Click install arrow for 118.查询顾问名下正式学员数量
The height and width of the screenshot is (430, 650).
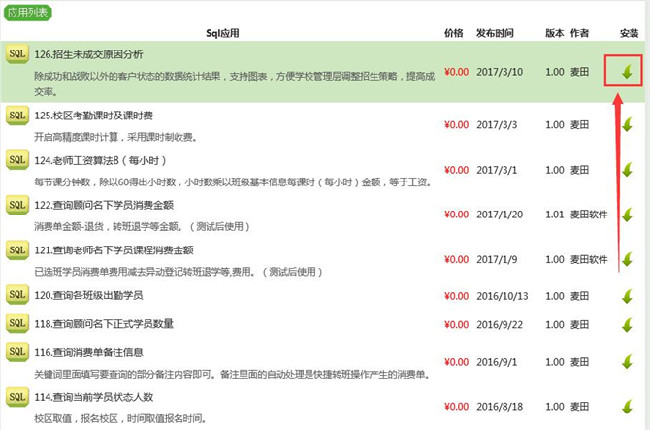tap(627, 324)
